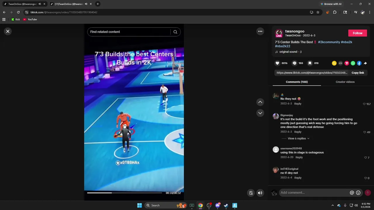Mute the second tab via its speaker icon
Screen dimensions: 374x210
86,4
